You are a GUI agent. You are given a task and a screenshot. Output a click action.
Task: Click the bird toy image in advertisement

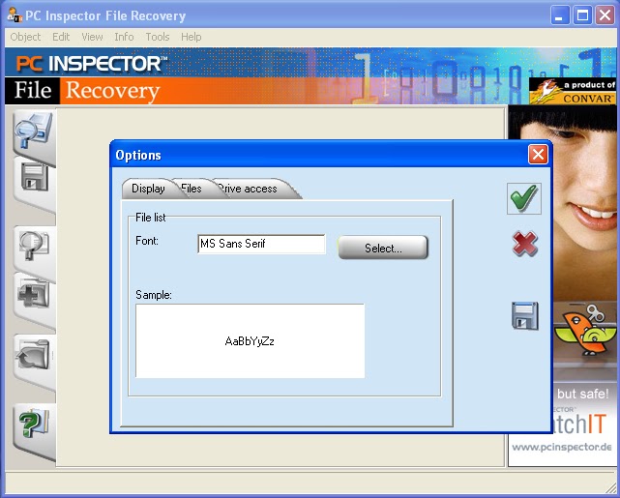(x=586, y=331)
